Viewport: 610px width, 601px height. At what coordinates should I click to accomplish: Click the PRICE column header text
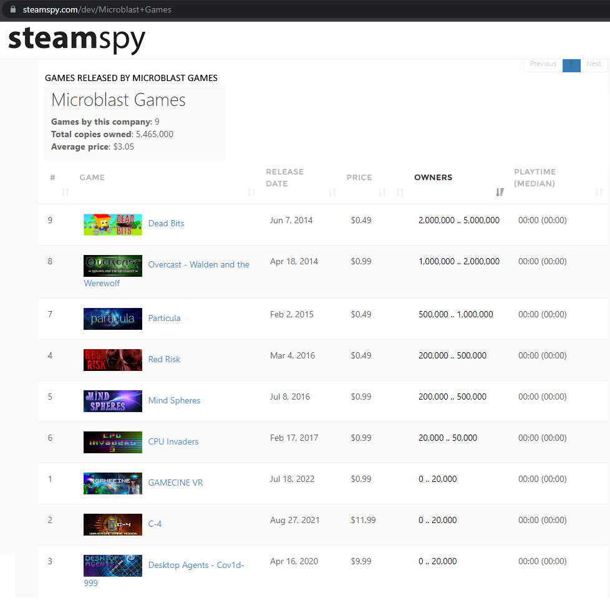pos(359,178)
